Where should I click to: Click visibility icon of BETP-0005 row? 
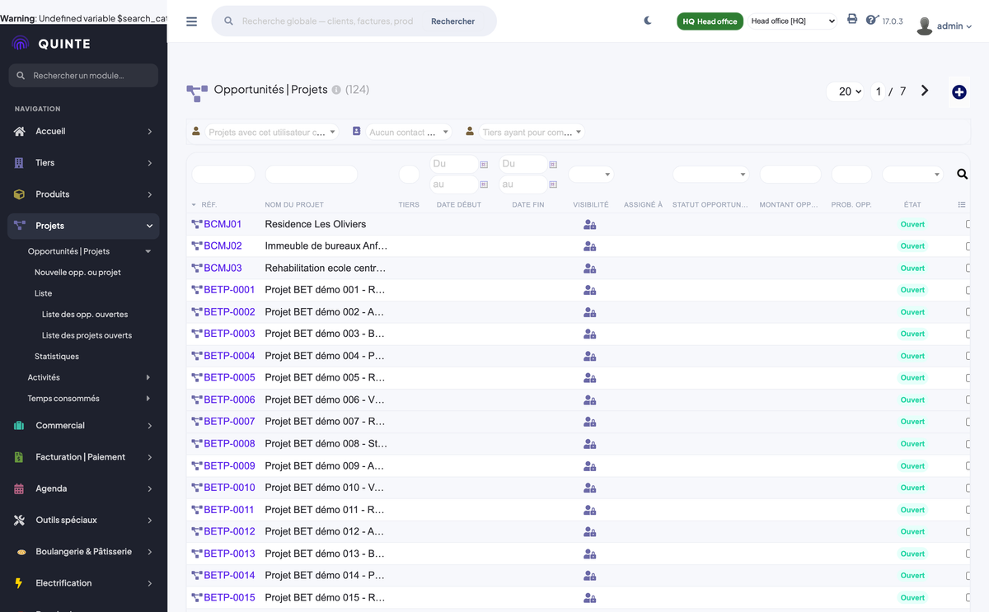pos(589,377)
